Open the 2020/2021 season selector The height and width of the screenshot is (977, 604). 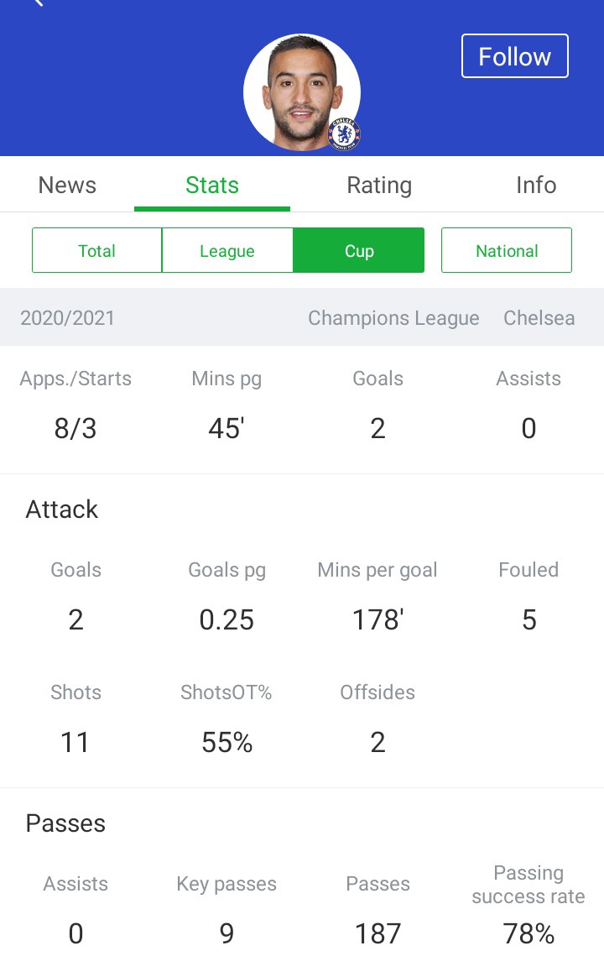(67, 318)
